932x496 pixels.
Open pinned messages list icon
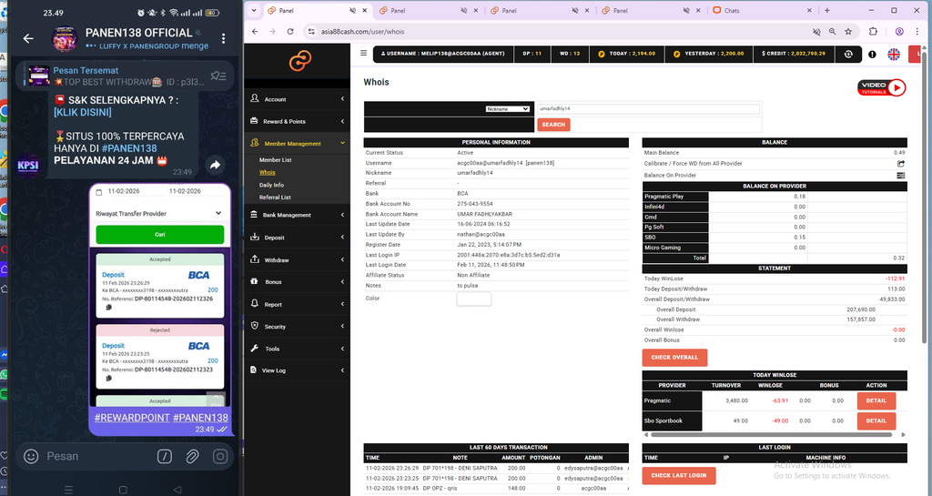click(x=218, y=76)
